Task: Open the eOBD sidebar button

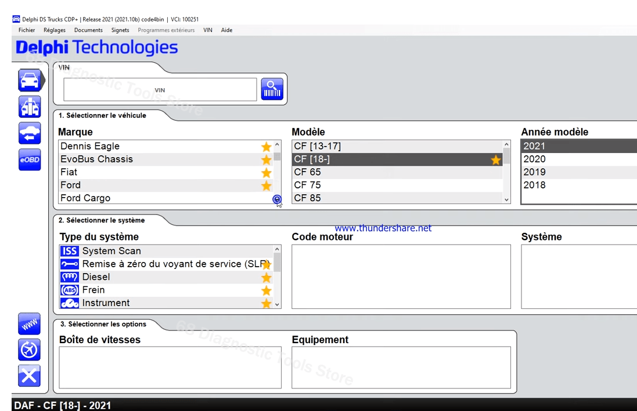Action: 30,159
